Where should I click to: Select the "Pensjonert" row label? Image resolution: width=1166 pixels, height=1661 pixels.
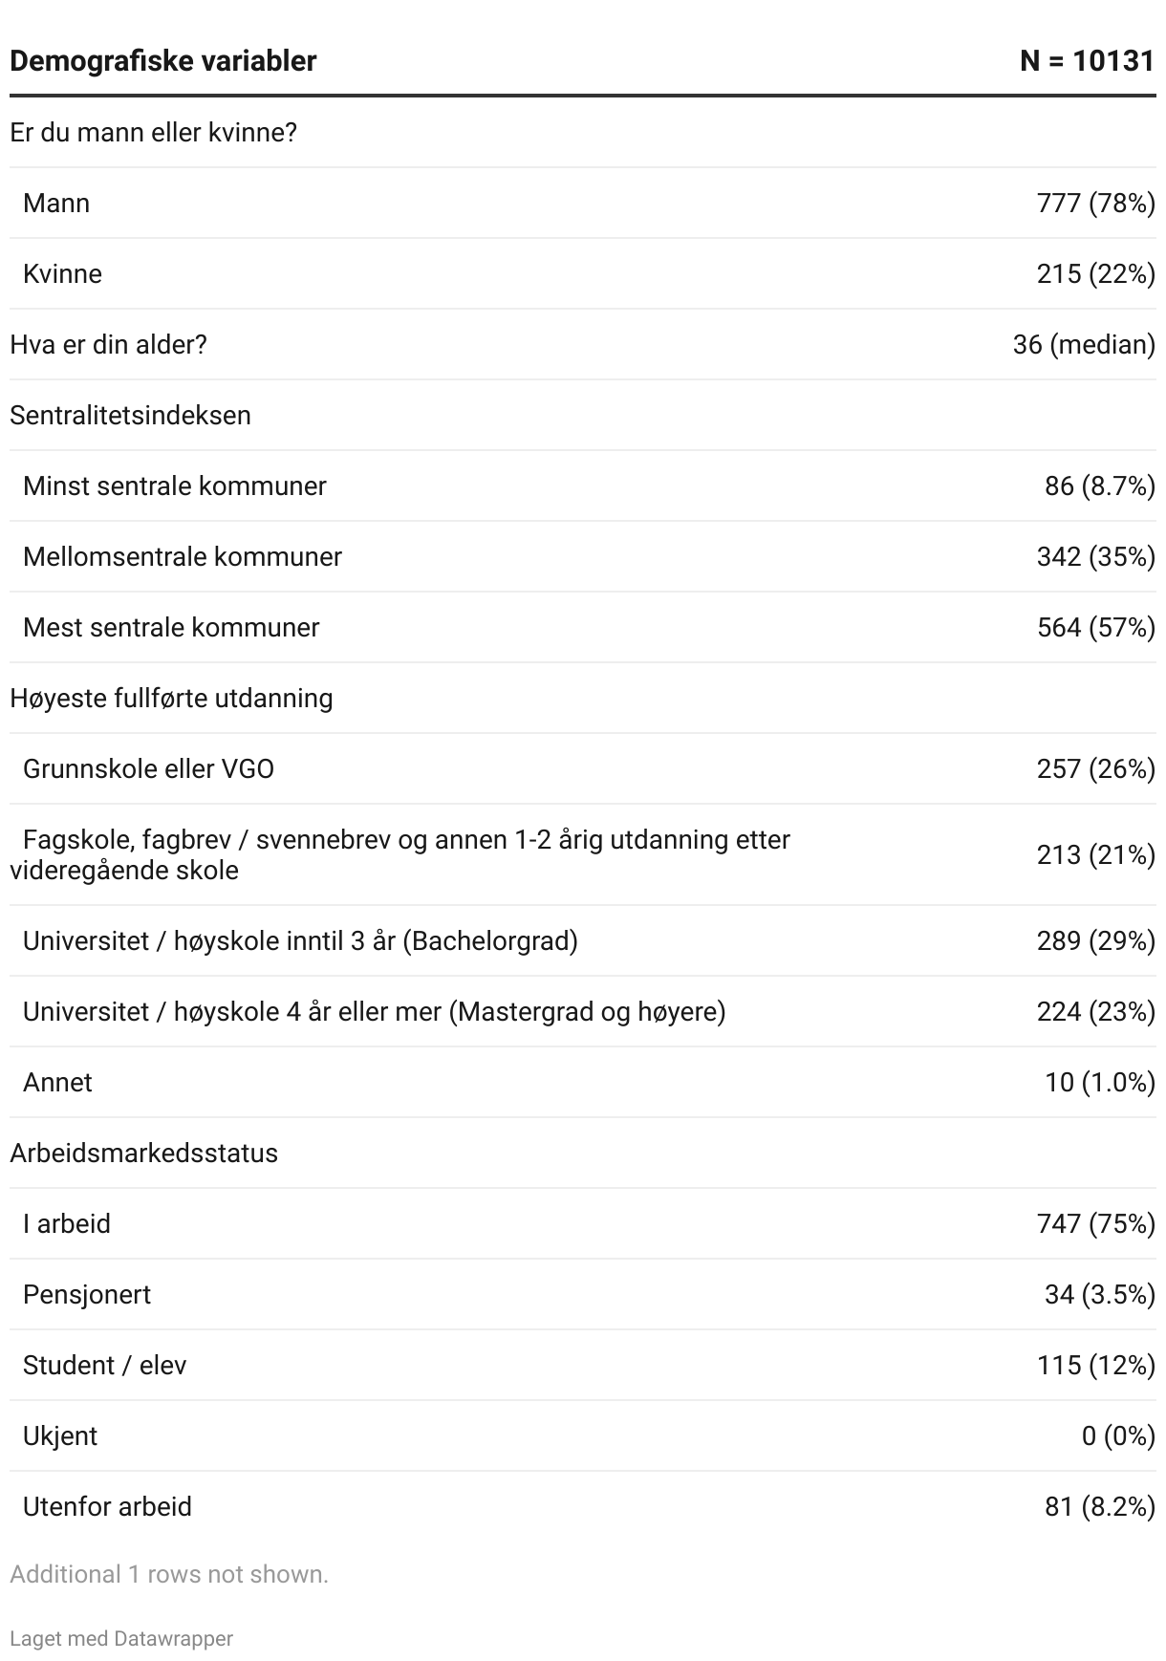[87, 1294]
